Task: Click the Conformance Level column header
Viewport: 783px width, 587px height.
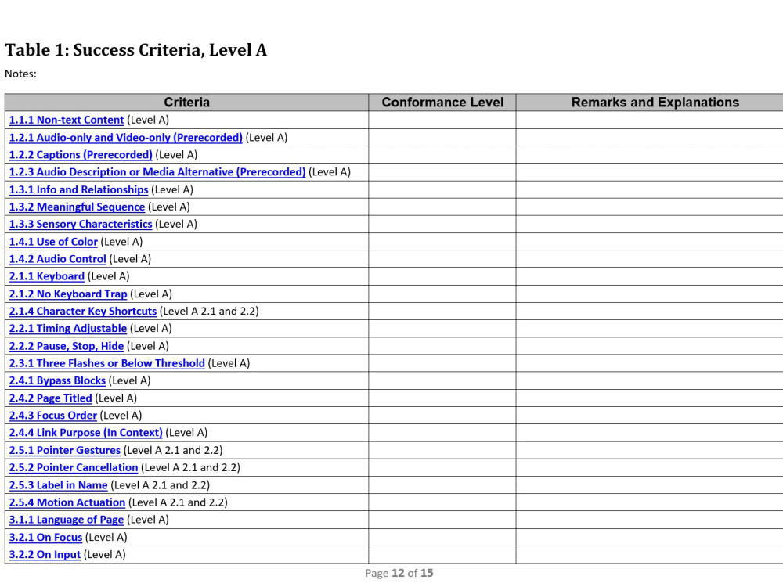Action: [x=442, y=103]
